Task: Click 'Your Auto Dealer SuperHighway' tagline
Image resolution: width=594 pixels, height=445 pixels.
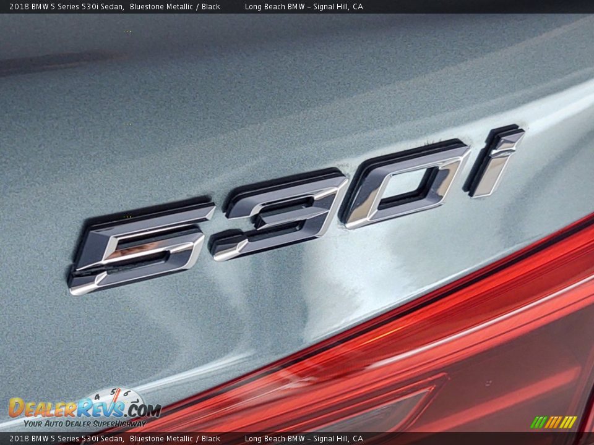Action: tap(85, 424)
